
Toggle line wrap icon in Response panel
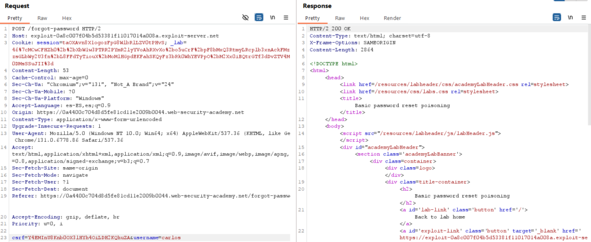(557, 17)
